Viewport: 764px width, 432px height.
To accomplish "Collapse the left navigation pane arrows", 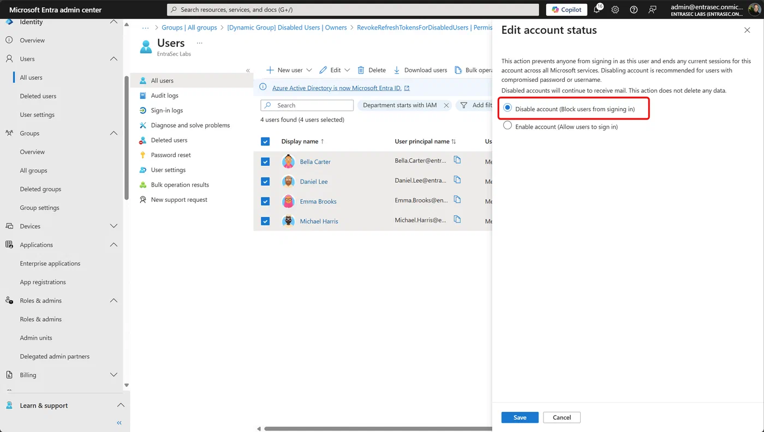I will pos(119,423).
